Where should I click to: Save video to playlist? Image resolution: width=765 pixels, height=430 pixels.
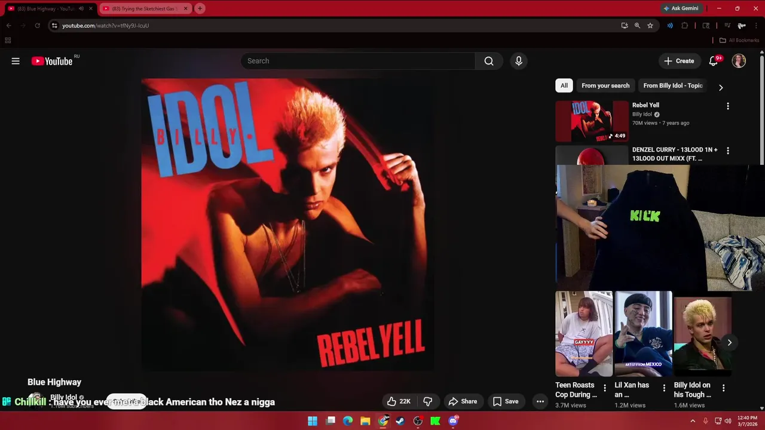[x=506, y=401]
